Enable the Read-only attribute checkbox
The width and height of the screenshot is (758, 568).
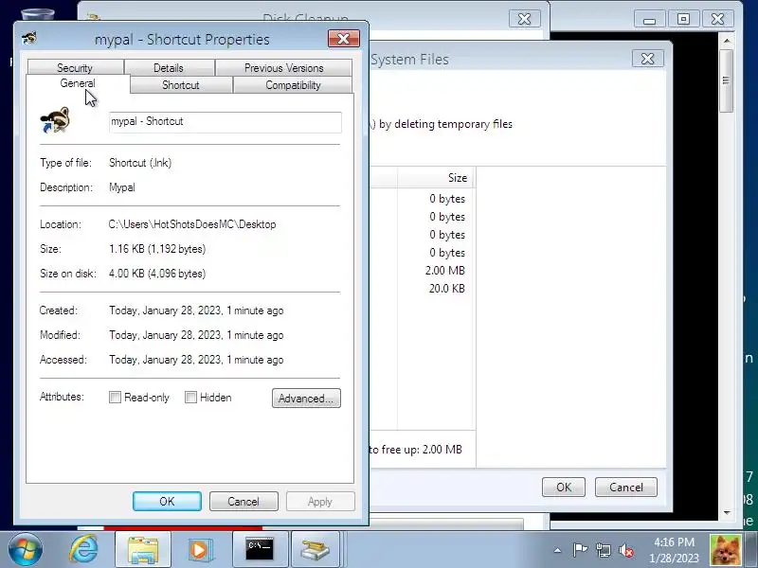115,398
